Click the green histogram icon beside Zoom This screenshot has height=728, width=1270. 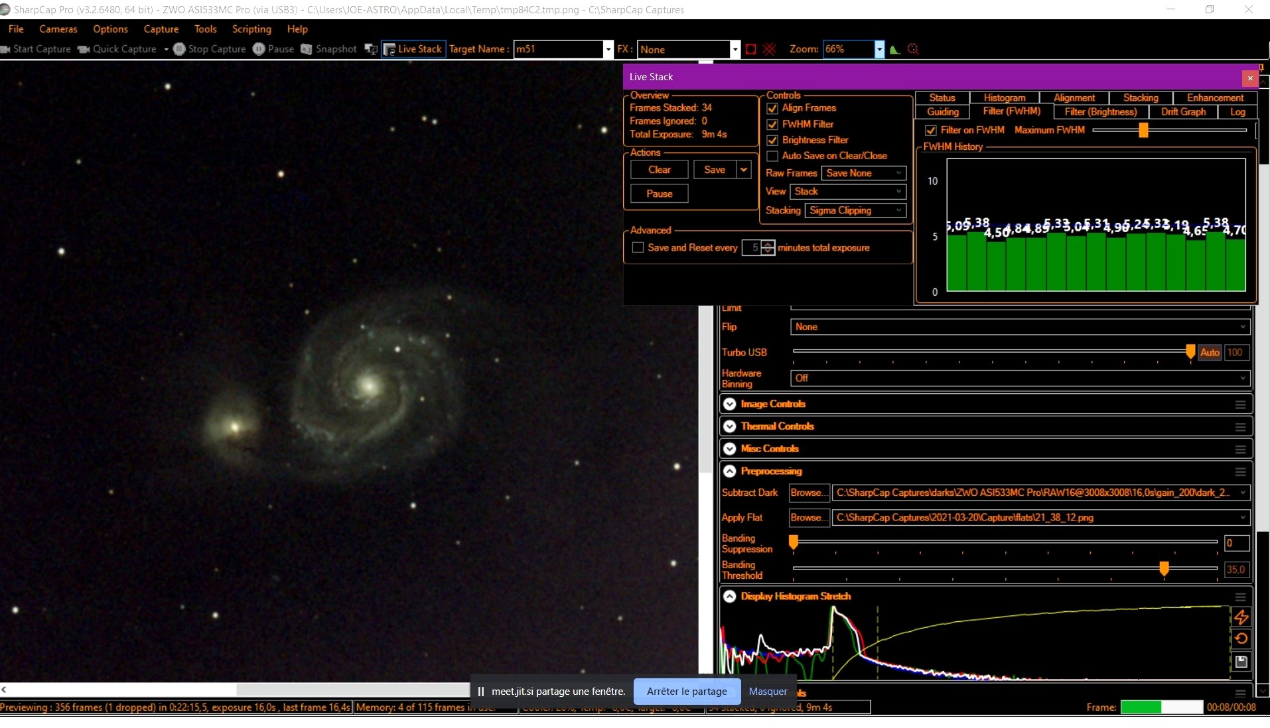click(x=894, y=49)
